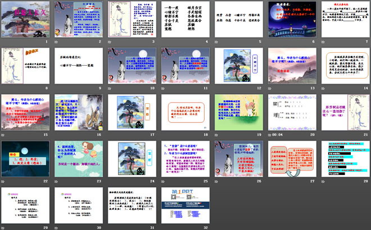The width and height of the screenshot is (371, 230).
Task: Click the transition star icon under slide 5
Action: coord(216,42)
